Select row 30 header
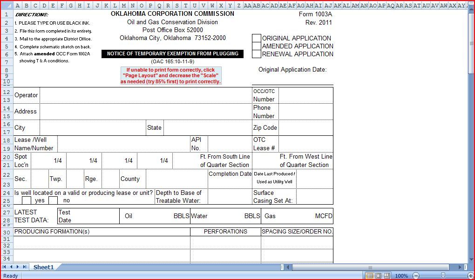Viewport: 475px width, 280px height. tap(7, 232)
